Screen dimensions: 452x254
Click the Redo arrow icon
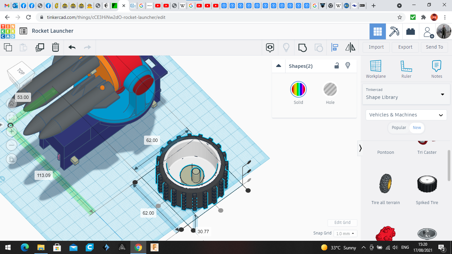click(87, 47)
